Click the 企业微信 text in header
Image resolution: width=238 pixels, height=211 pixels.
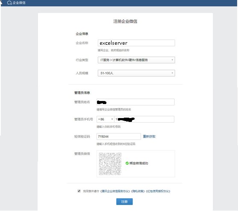(x=19, y=3)
